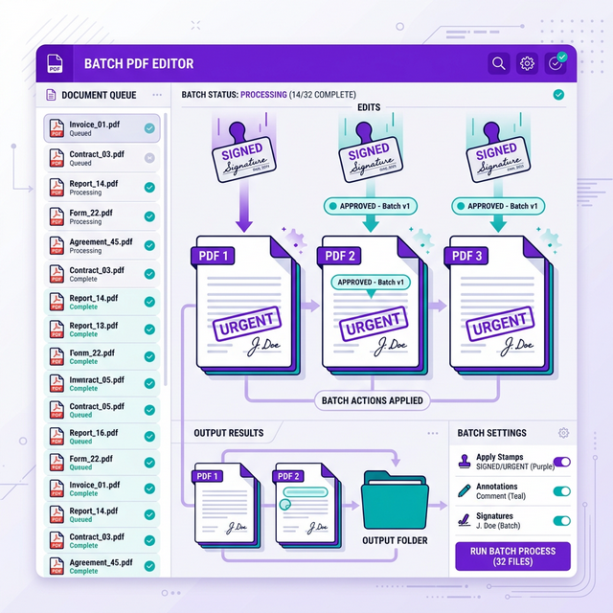Click PDF file icon beside completed Agreement_45.pdf
This screenshot has width=613, height=613.
pos(57,566)
